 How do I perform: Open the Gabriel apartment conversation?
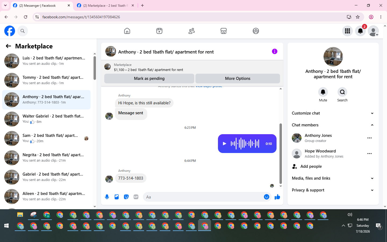coord(46,177)
